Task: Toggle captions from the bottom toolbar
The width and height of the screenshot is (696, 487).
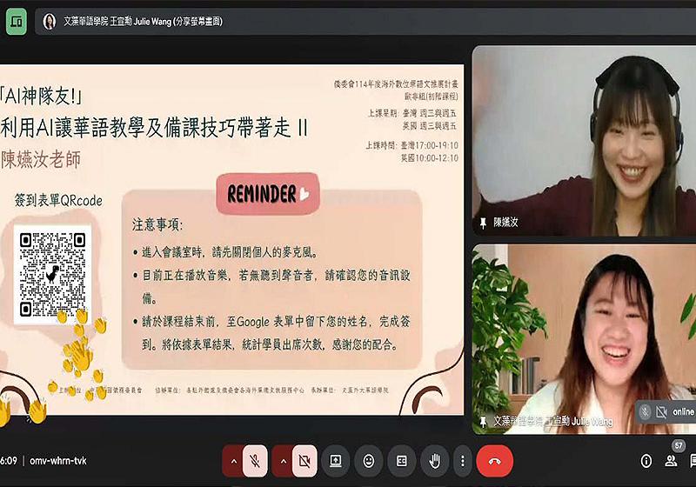Action: [x=402, y=460]
